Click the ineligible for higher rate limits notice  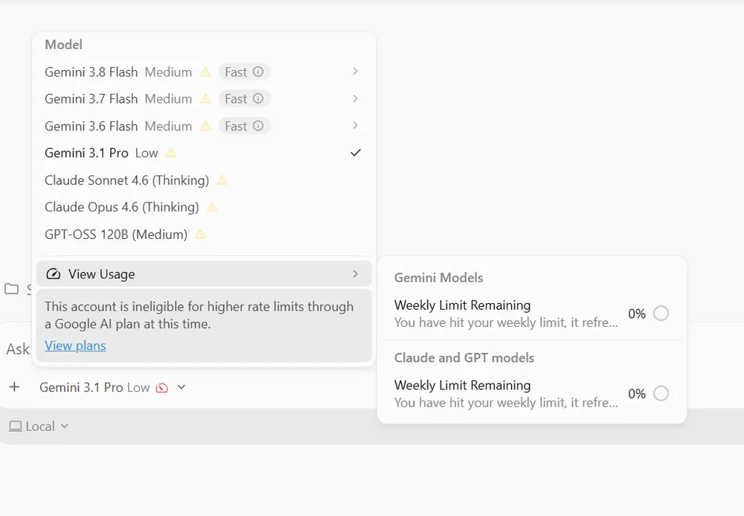click(199, 315)
